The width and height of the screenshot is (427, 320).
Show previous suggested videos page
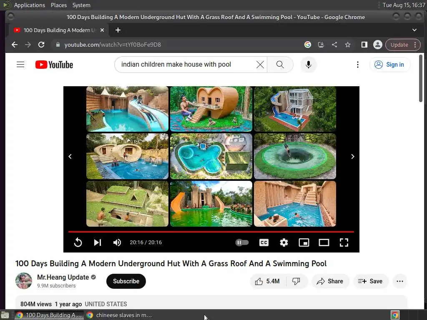pyautogui.click(x=70, y=157)
